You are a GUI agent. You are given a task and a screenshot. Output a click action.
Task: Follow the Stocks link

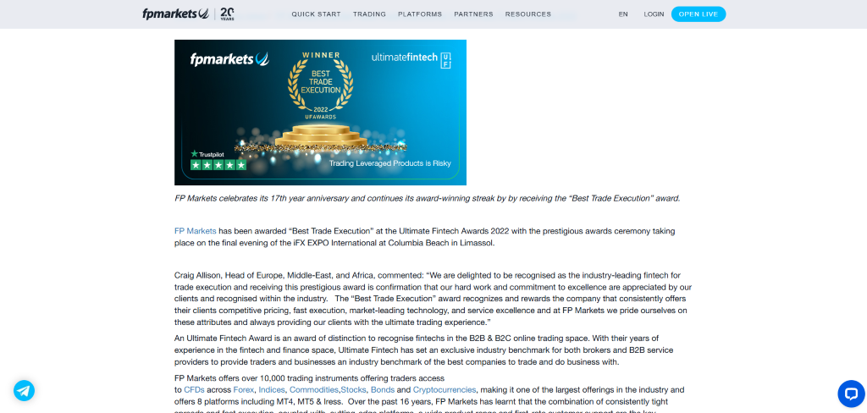pyautogui.click(x=353, y=390)
